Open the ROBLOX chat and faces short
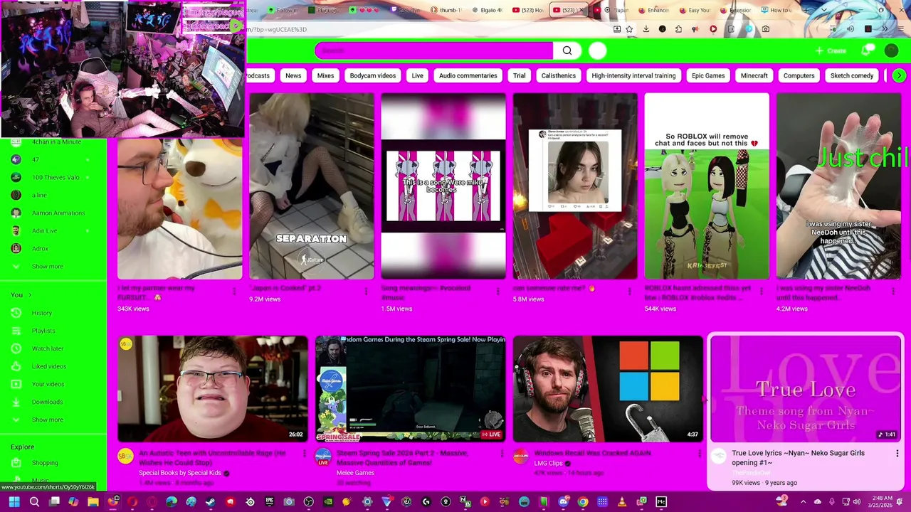Viewport: 911px width, 512px height. tap(707, 186)
